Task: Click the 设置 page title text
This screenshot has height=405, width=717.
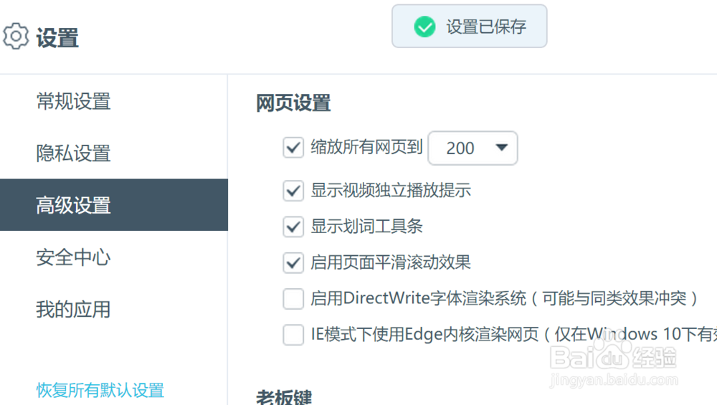Action: point(57,37)
